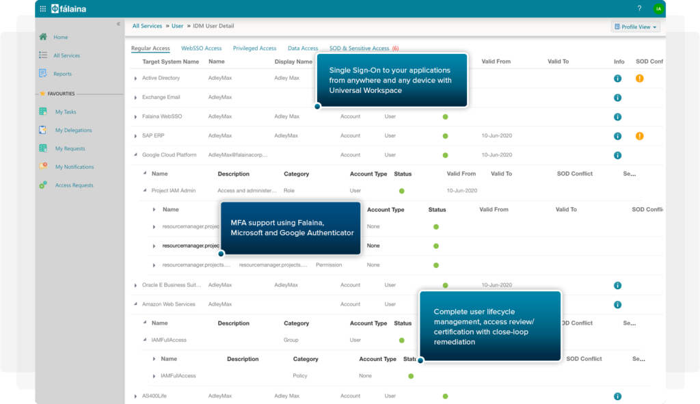Open info icon for Amazon Web Services

[x=617, y=304]
